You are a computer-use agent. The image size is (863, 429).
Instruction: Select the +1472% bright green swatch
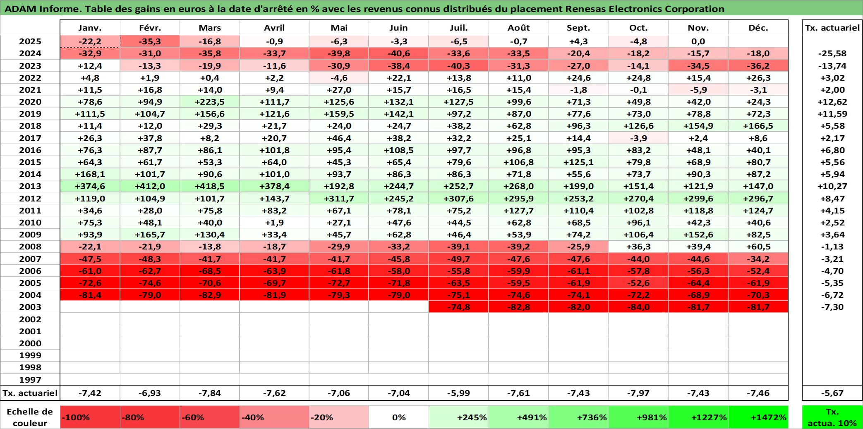click(x=758, y=417)
